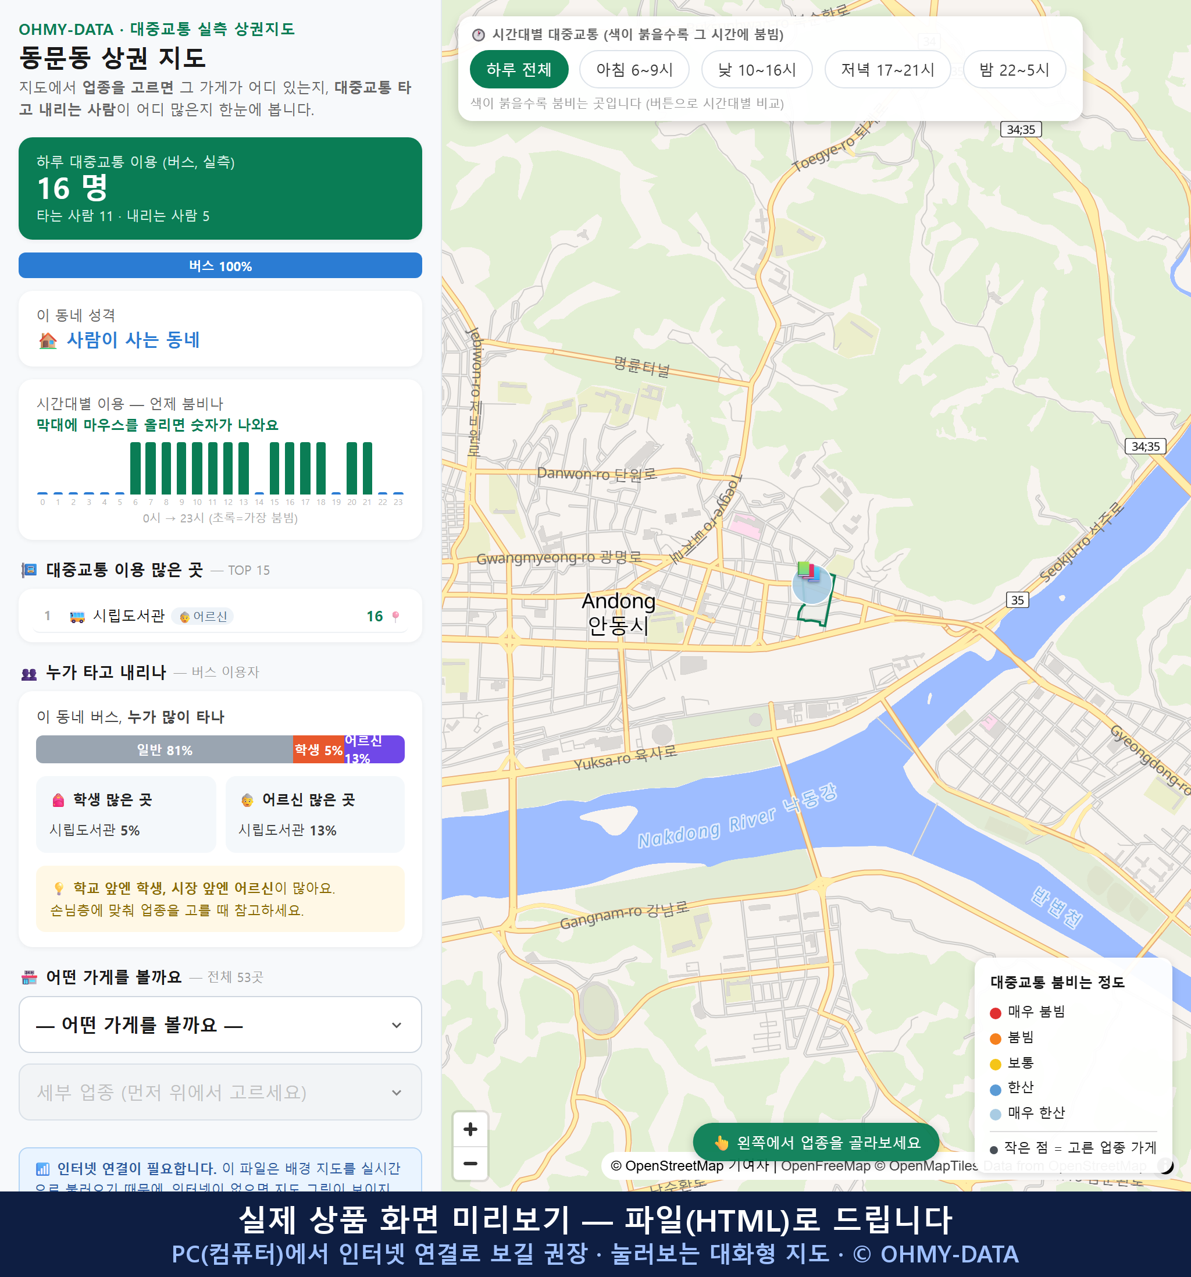The width and height of the screenshot is (1191, 1277).
Task: Switch to 밤 22~5시 time filter
Action: click(1014, 69)
